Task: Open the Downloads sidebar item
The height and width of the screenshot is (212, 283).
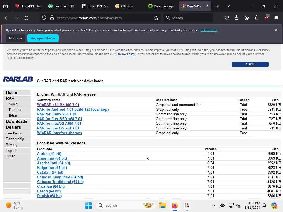Action: [x=17, y=121]
